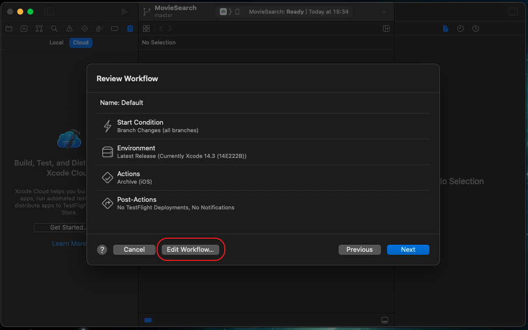528x330 pixels.
Task: Click the Run play button
Action: point(125,12)
